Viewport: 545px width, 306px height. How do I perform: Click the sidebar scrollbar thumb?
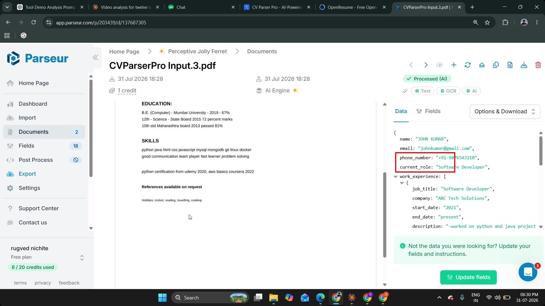click(91, 129)
